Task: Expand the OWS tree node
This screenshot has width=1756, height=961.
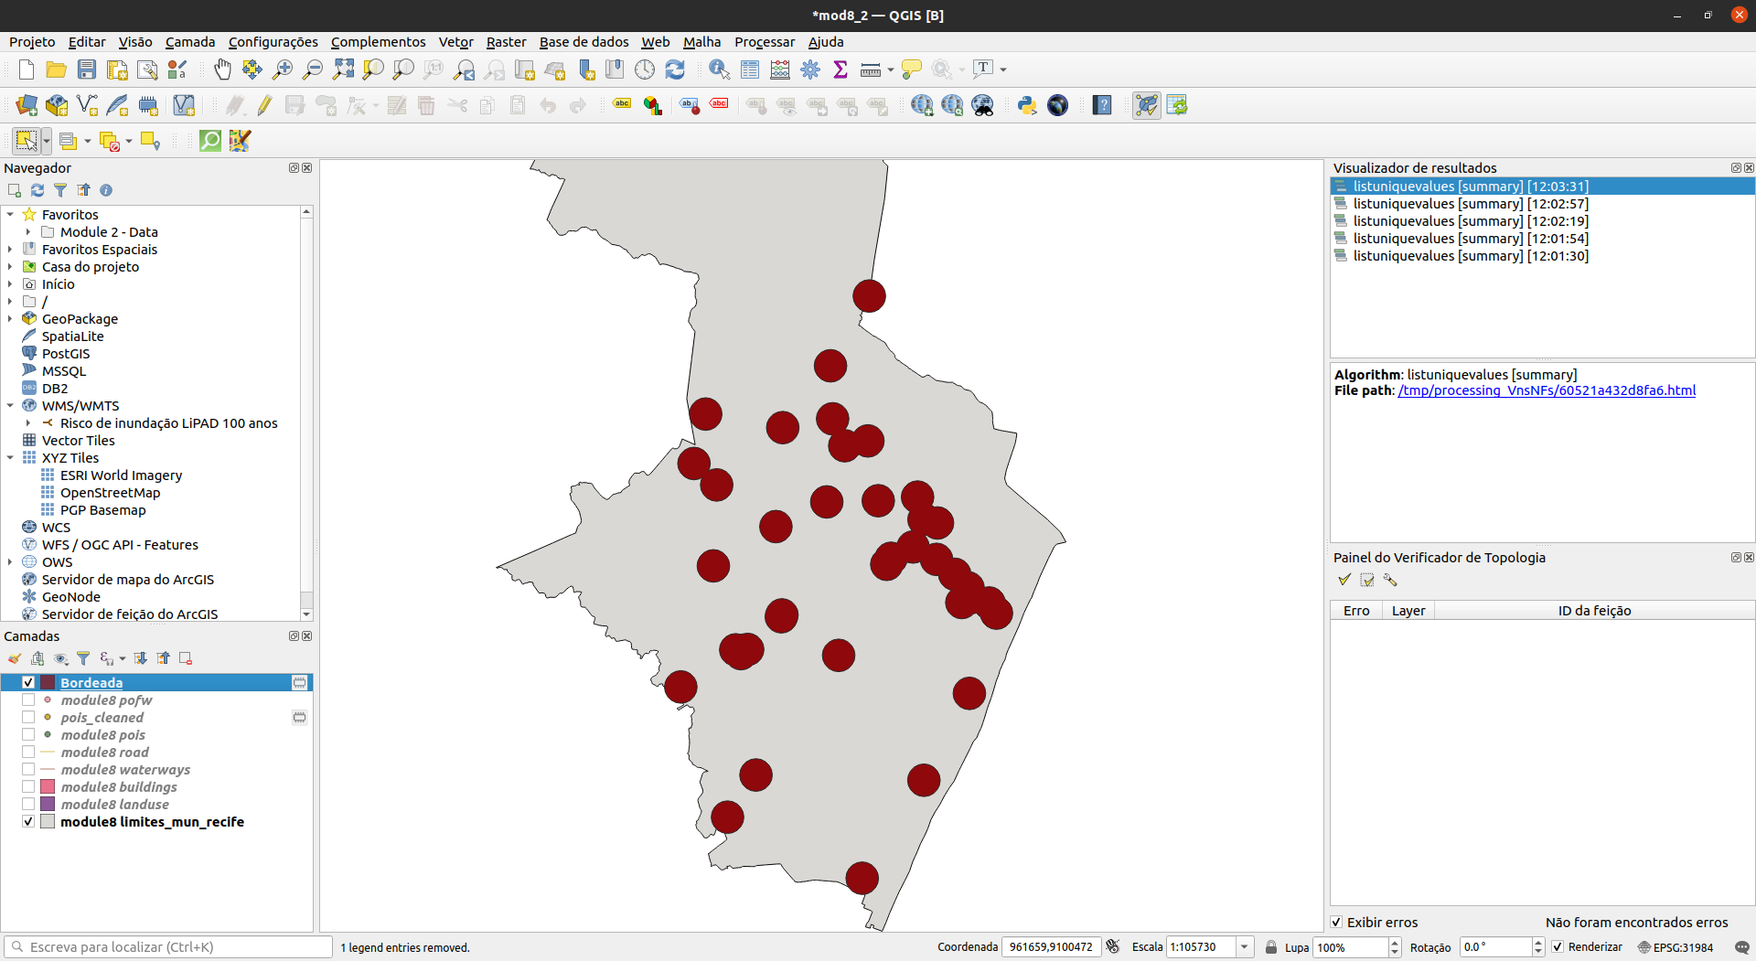Action: (10, 562)
